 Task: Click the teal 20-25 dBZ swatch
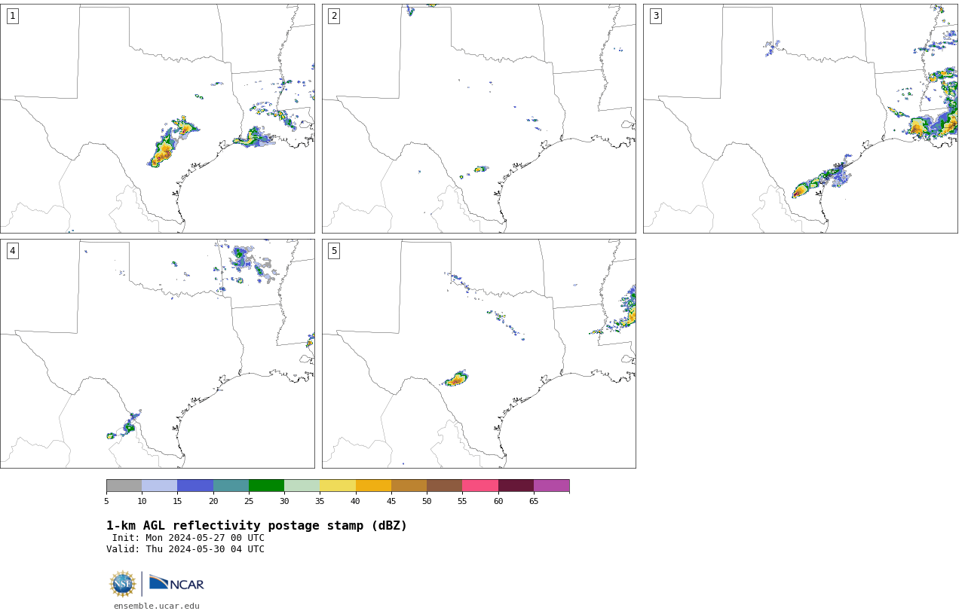point(231,485)
